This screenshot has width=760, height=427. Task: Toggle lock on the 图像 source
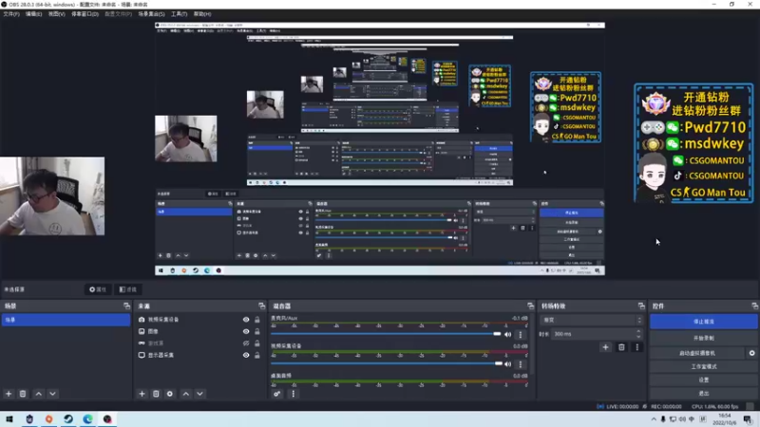click(256, 331)
